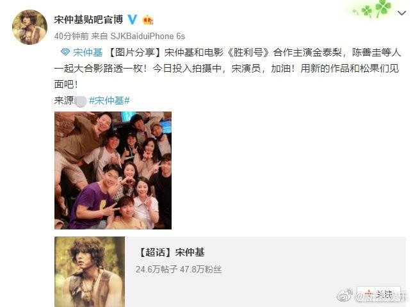Image resolution: width=413 pixels, height=307 pixels.
Task: Open the 40分钟前 timestamp link
Action: (71, 36)
